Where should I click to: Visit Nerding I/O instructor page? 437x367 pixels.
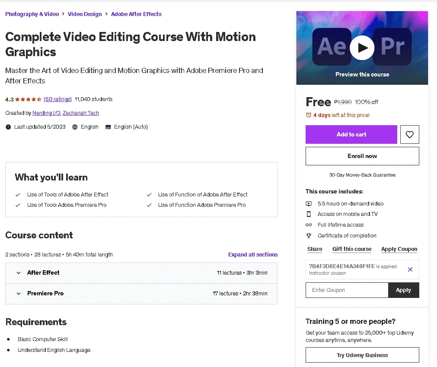(46, 113)
